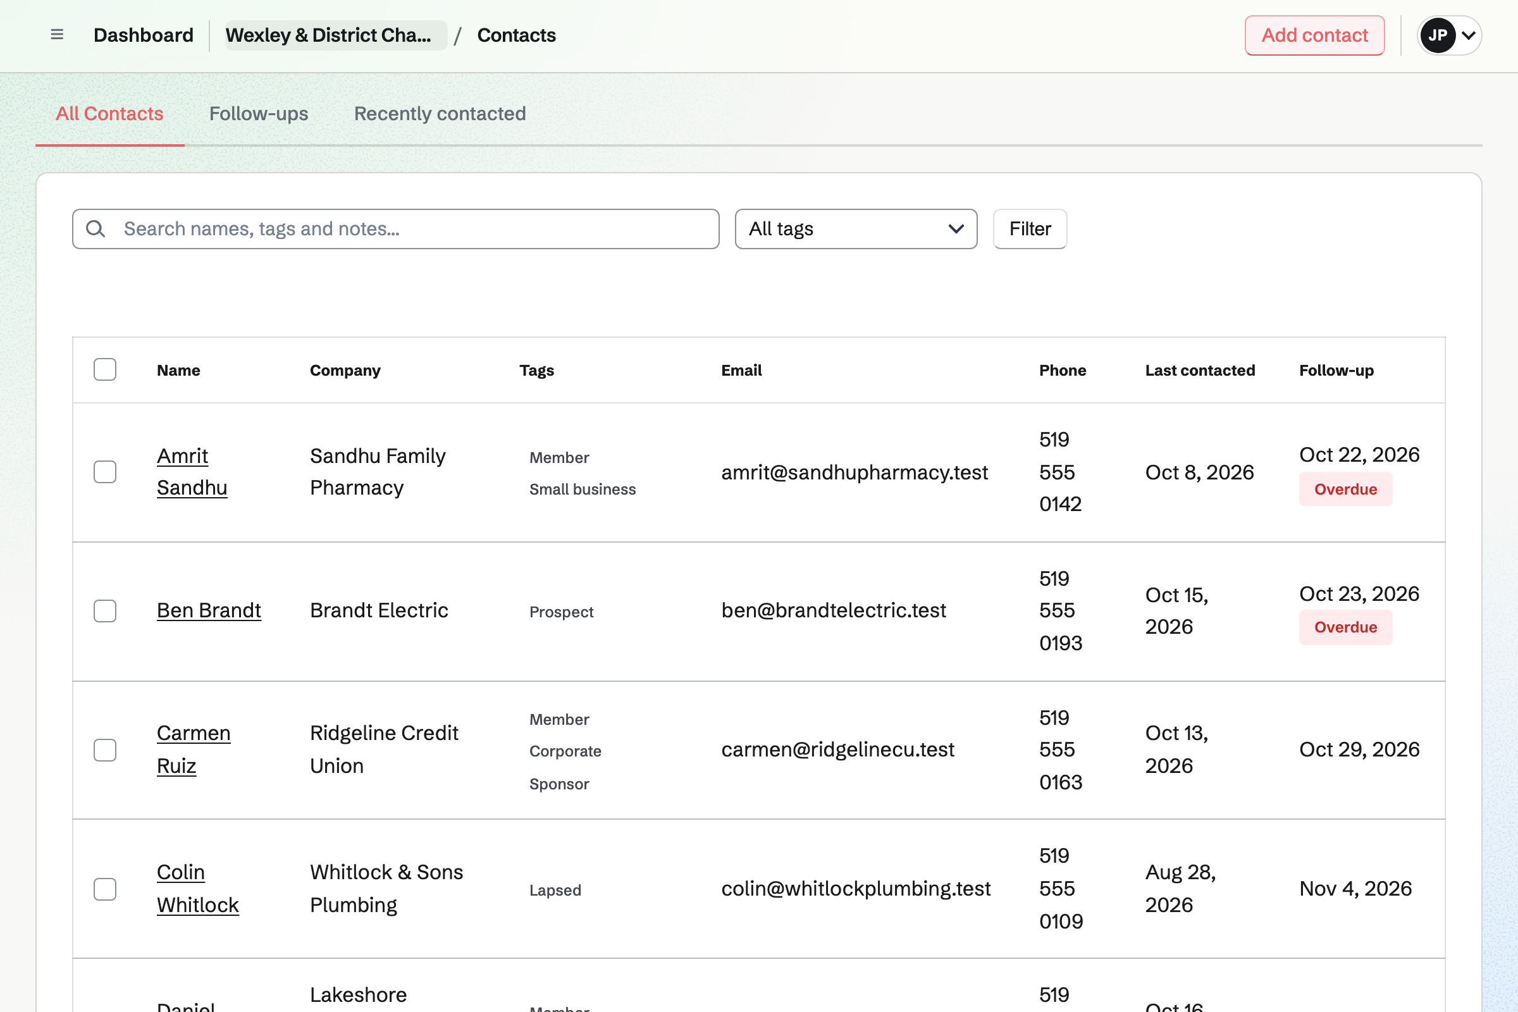
Task: Check the Amrit Sandhu row checkbox
Action: click(104, 472)
